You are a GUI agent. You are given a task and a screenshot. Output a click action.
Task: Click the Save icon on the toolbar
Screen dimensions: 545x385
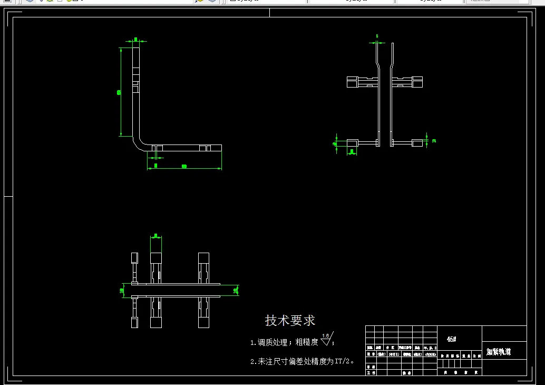pyautogui.click(x=7, y=2)
